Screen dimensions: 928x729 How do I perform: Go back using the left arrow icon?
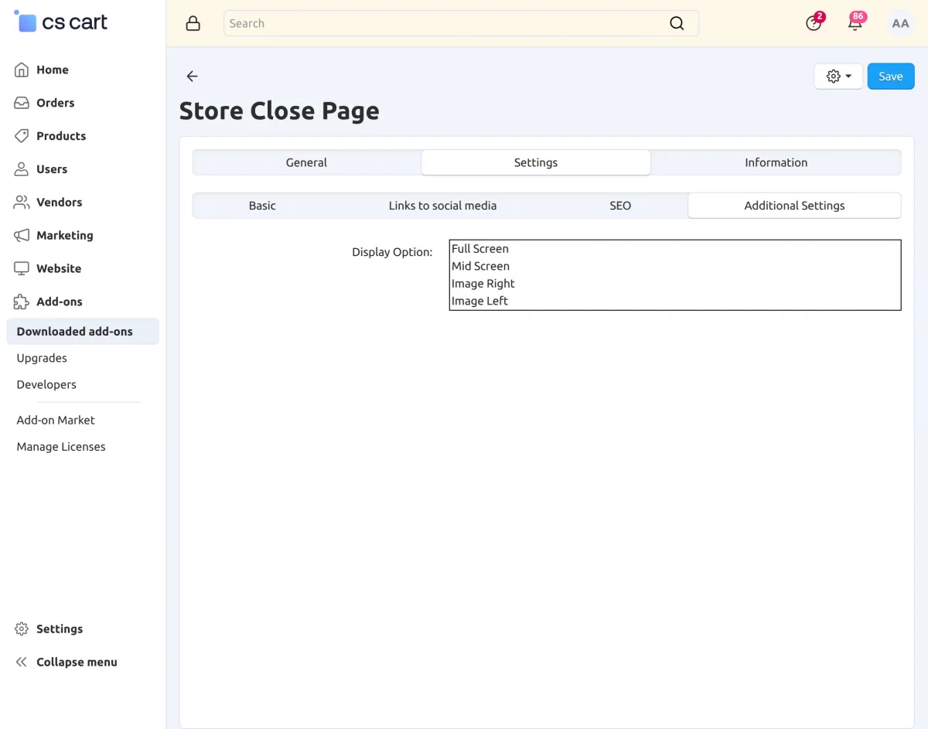coord(193,76)
